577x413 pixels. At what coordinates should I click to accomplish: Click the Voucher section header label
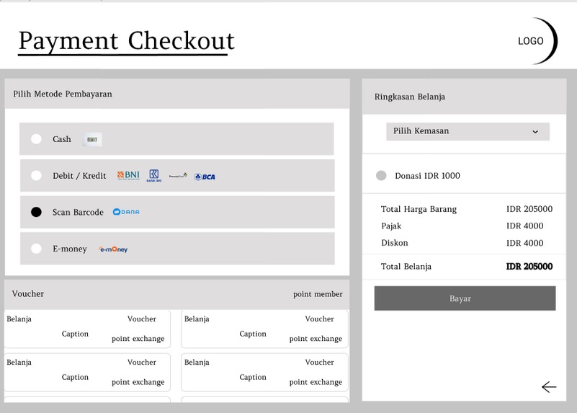pos(27,294)
